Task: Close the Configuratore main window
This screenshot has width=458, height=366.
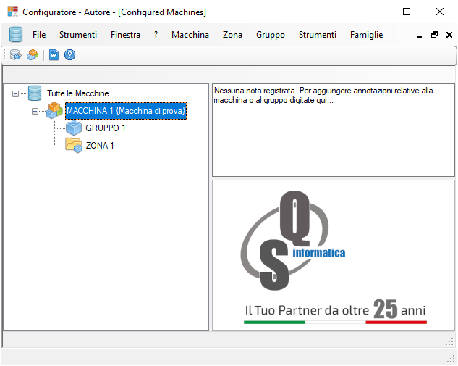Action: tap(440, 12)
